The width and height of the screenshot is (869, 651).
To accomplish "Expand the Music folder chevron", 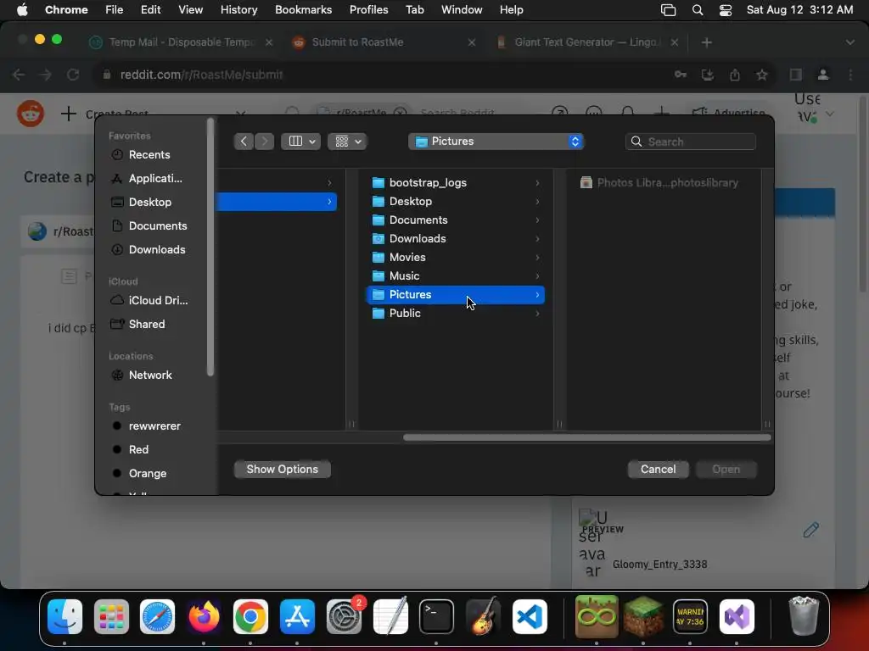I will pyautogui.click(x=537, y=275).
